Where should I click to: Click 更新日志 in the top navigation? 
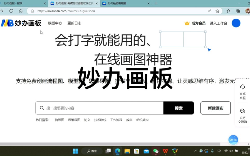coord(74,23)
